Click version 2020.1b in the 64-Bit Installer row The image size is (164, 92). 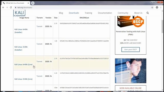pyautogui.click(x=48, y=26)
